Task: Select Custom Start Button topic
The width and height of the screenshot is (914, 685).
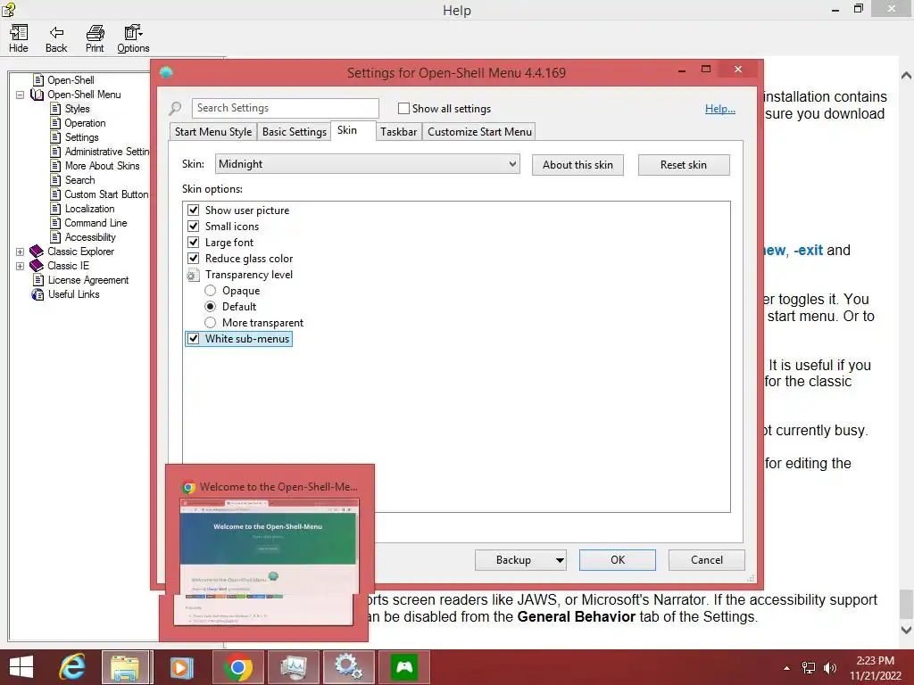Action: click(107, 194)
